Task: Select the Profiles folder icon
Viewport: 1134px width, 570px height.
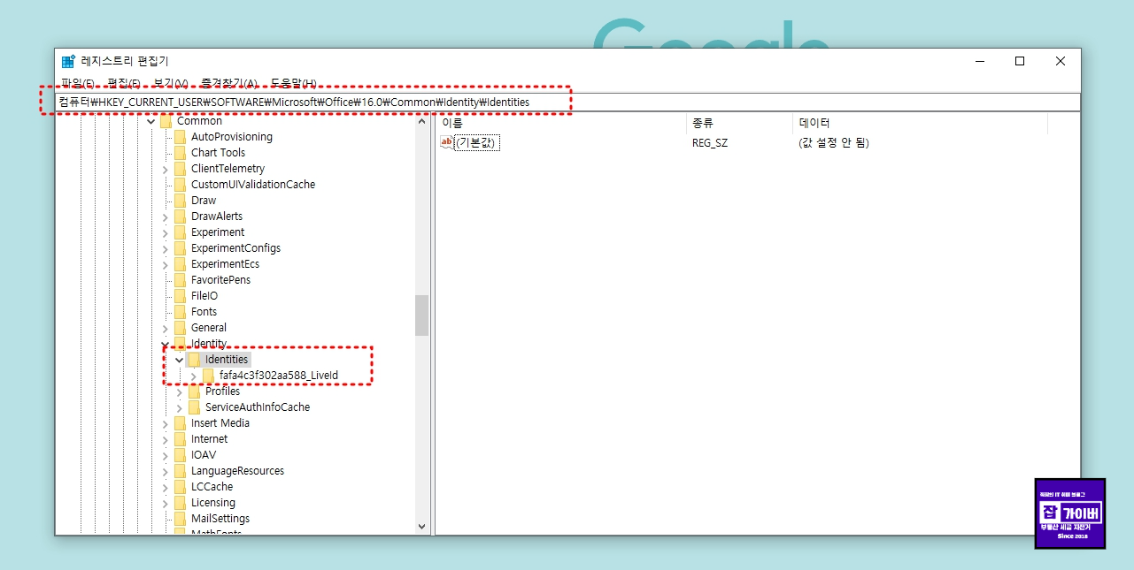Action: click(194, 391)
